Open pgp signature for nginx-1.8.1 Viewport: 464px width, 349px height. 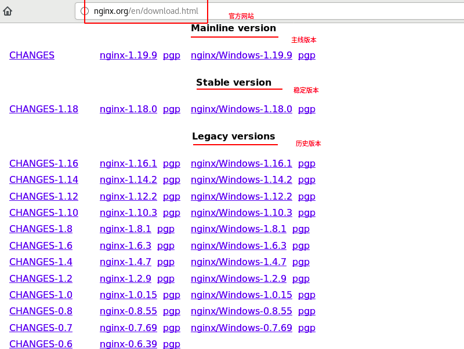(x=166, y=229)
